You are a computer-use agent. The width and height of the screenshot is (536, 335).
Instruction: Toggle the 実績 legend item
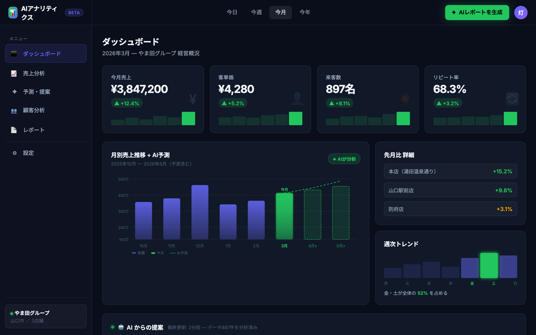(x=138, y=253)
